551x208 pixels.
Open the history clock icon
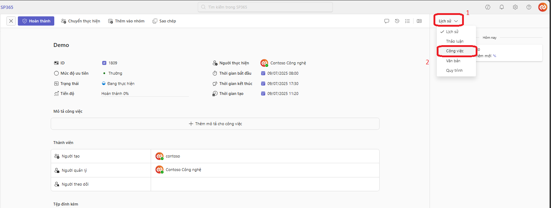[x=397, y=21]
